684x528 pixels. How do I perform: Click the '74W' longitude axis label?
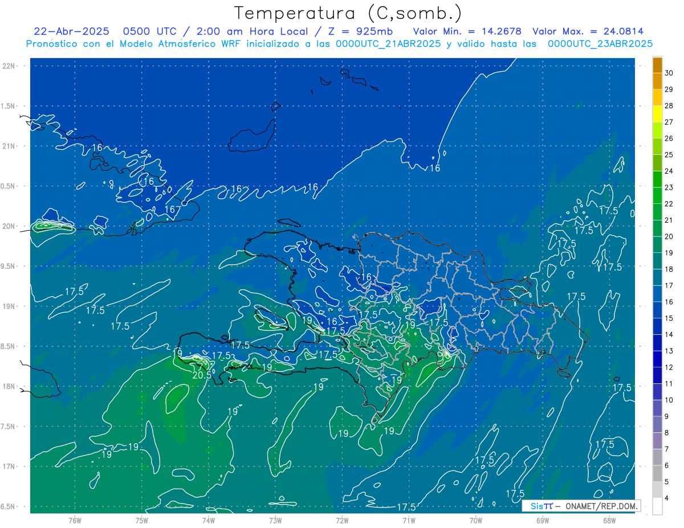pos(209,520)
